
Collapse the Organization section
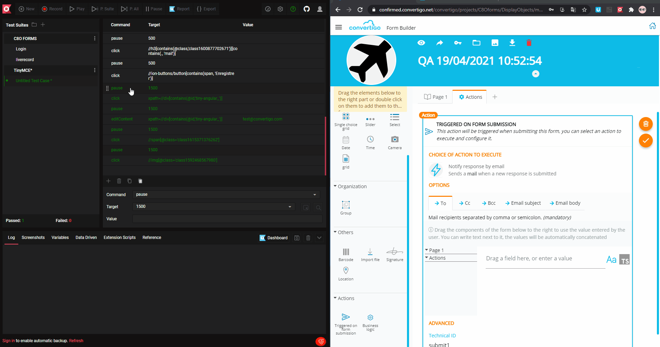pyautogui.click(x=350, y=186)
